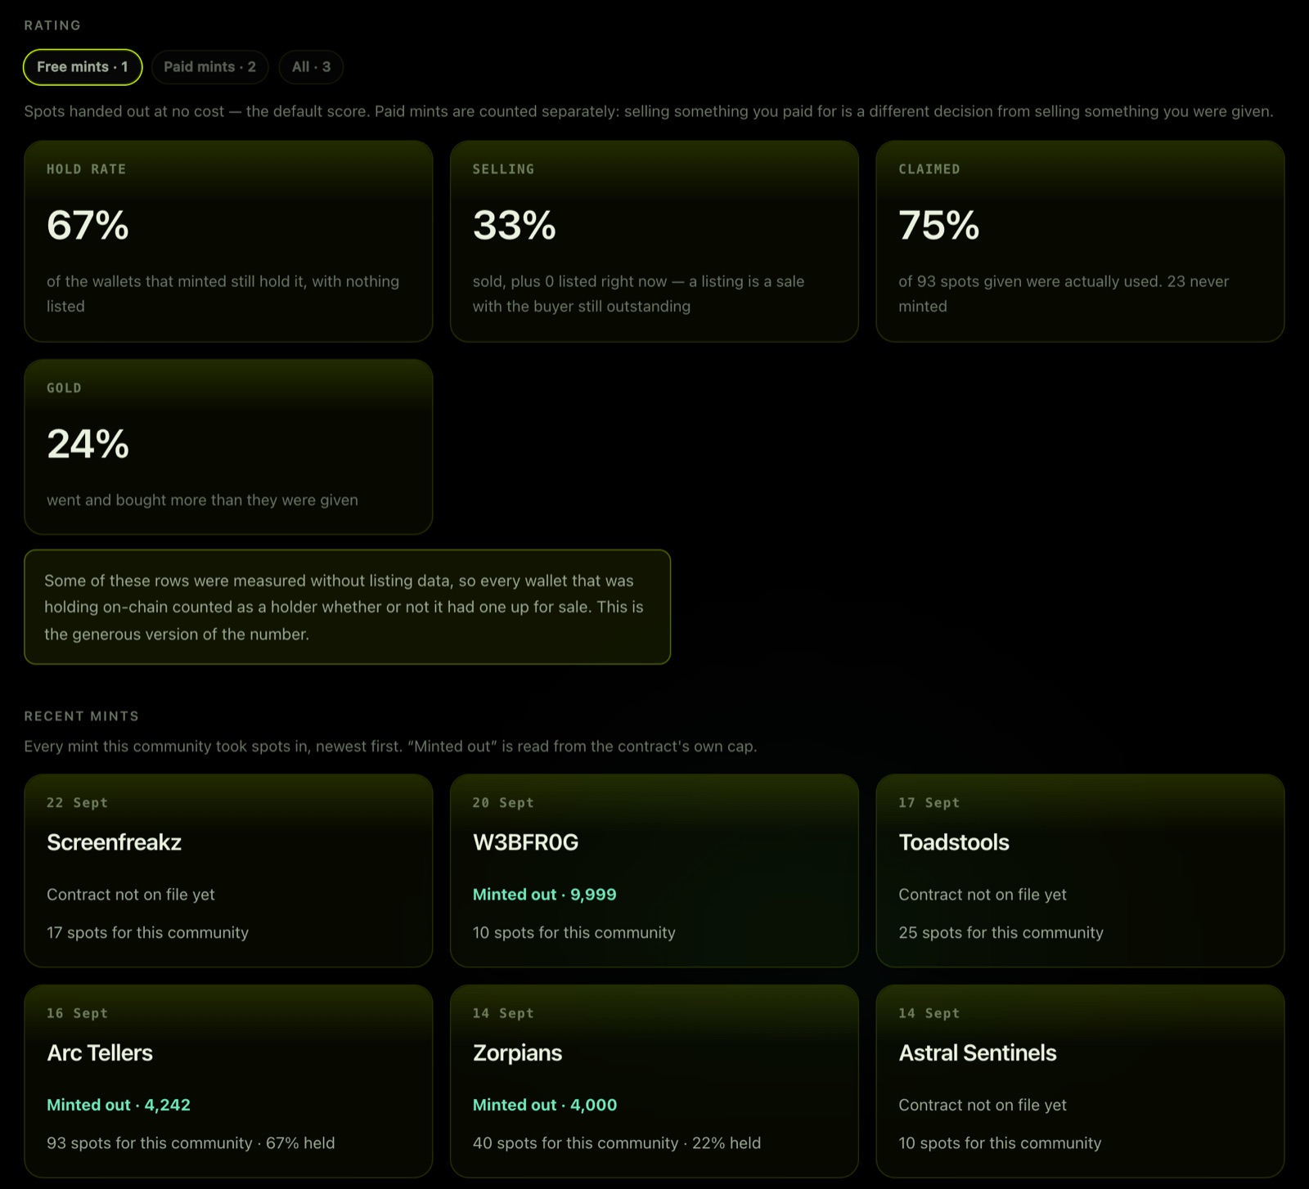1309x1189 pixels.
Task: Click the RATING section heading
Action: click(52, 25)
